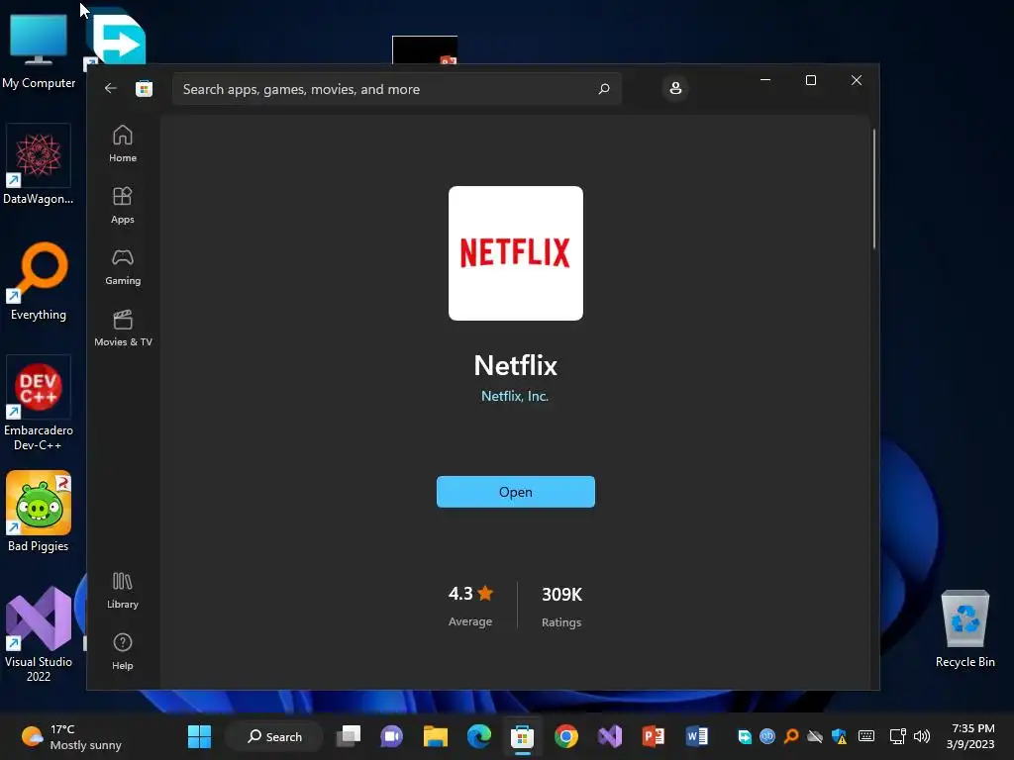Open the account profile icon
The height and width of the screenshot is (760, 1014).
675,88
